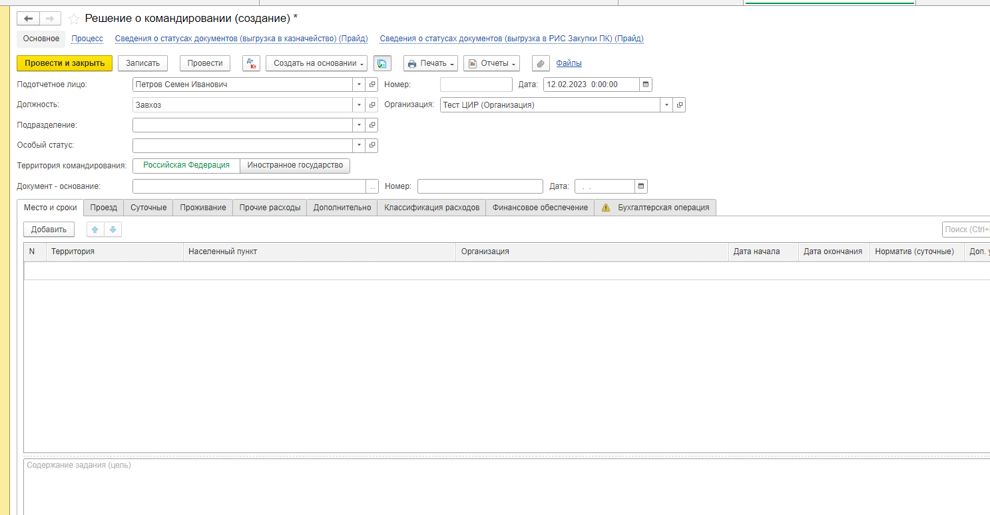Switch to Суточные tab
This screenshot has height=515, width=990.
coord(148,208)
